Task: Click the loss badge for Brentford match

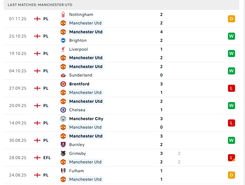Action: tap(232, 88)
